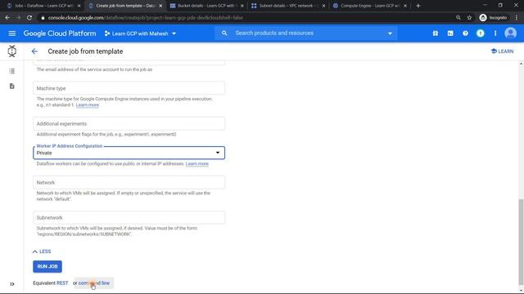Open the main navigation hamburger menu
This screenshot has height=294, width=524.
click(x=12, y=33)
